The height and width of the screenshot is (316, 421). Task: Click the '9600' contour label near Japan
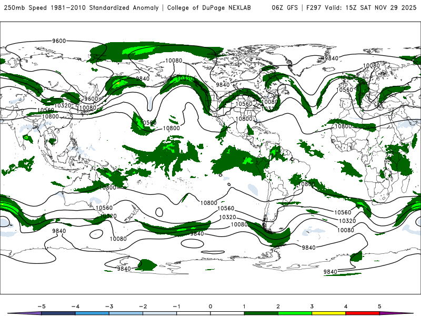pyautogui.click(x=91, y=98)
